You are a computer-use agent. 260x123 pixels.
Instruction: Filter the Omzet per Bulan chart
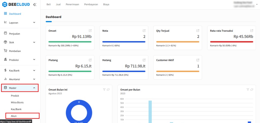(248, 89)
